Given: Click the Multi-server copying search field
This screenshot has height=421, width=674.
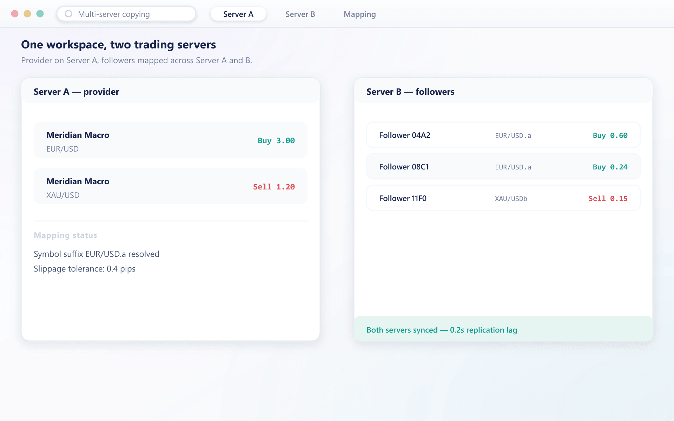Looking at the screenshot, I should [126, 14].
